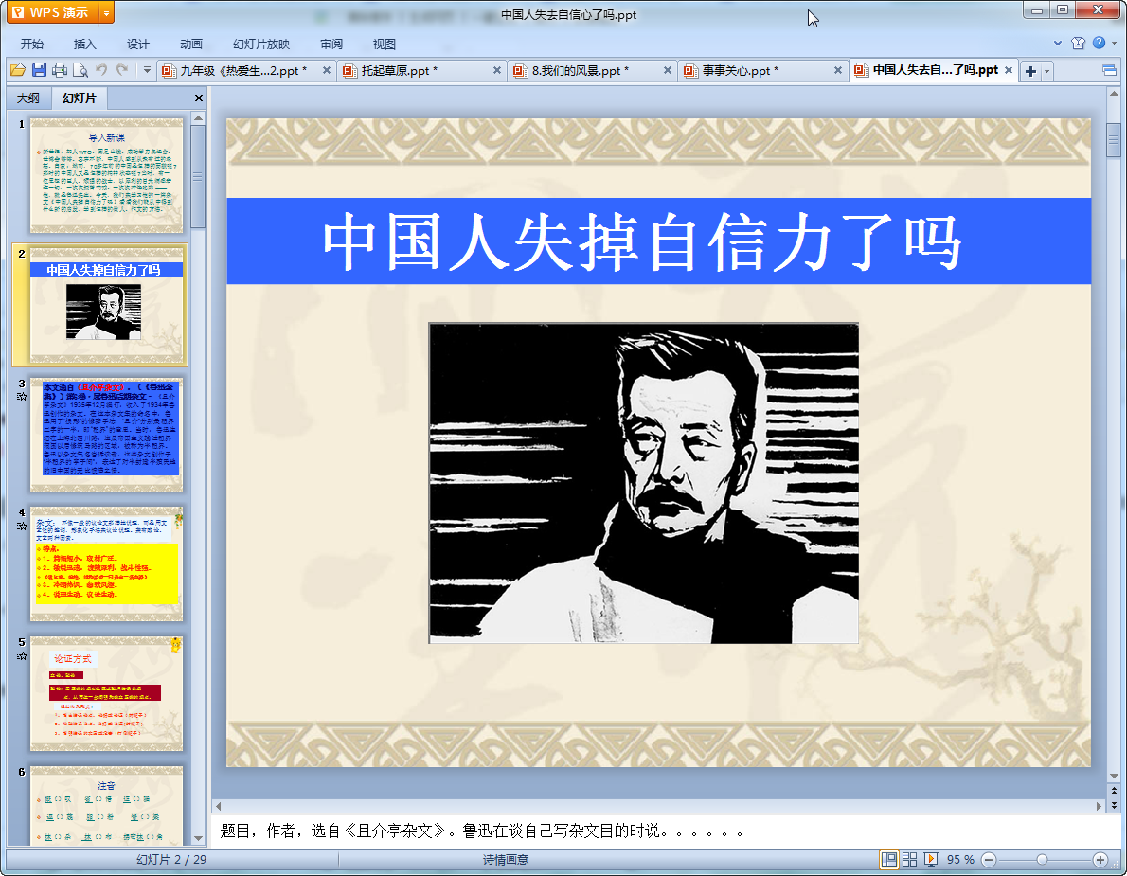The height and width of the screenshot is (876, 1127).
Task: Click the print icon
Action: click(60, 70)
